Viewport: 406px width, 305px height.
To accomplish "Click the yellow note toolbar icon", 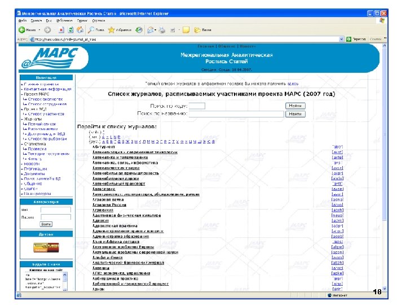I will coord(186,30).
